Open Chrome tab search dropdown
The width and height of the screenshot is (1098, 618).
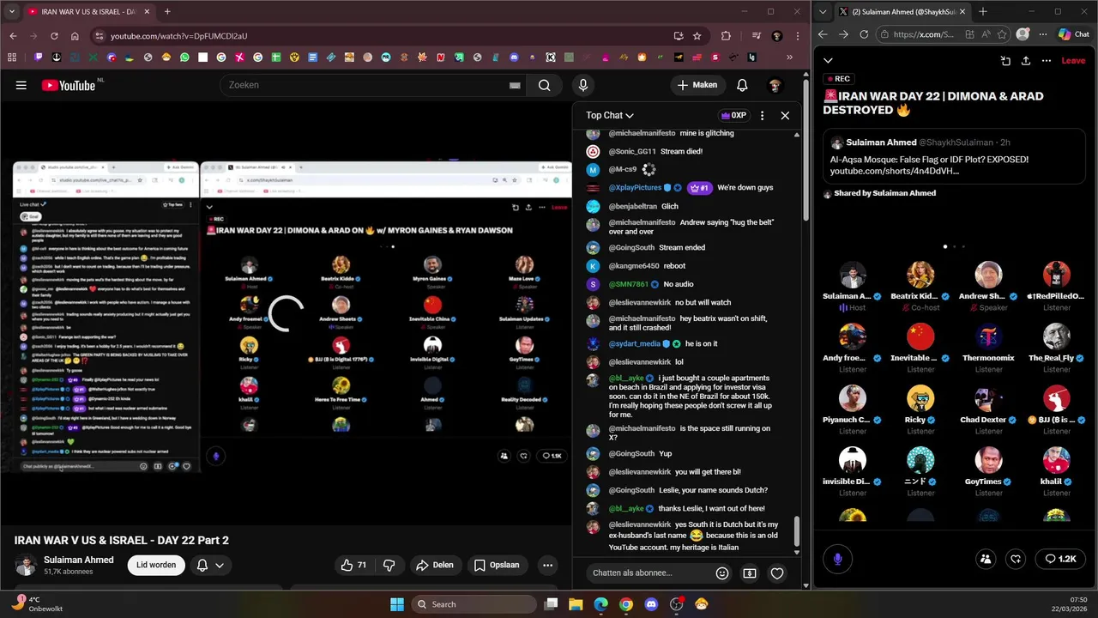tap(12, 12)
